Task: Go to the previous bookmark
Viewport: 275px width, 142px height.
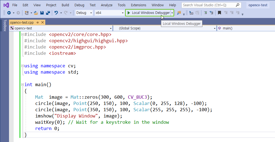Action: (226, 13)
